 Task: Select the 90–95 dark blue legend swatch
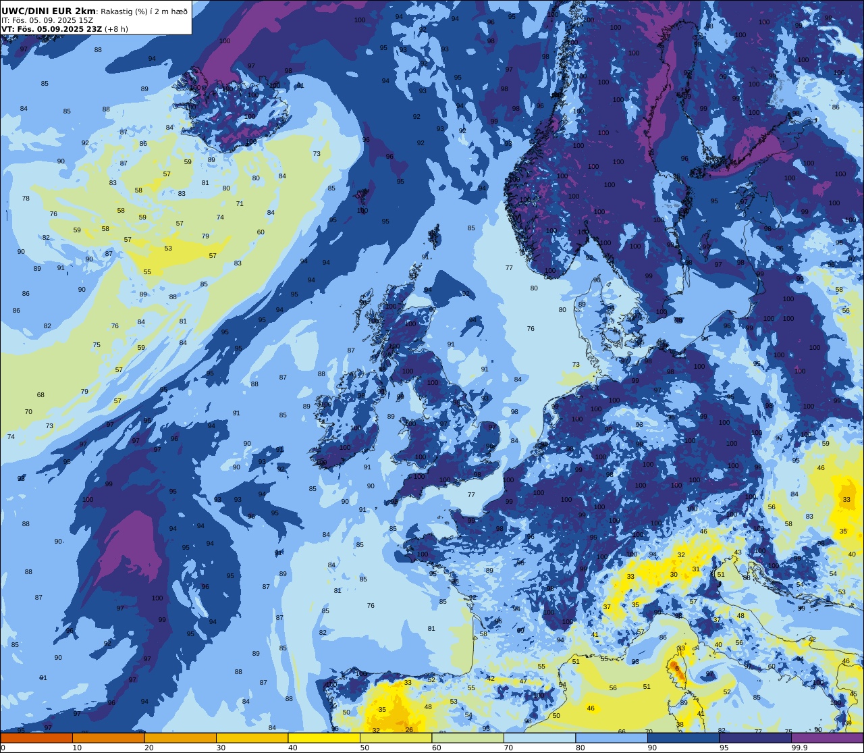click(x=683, y=737)
